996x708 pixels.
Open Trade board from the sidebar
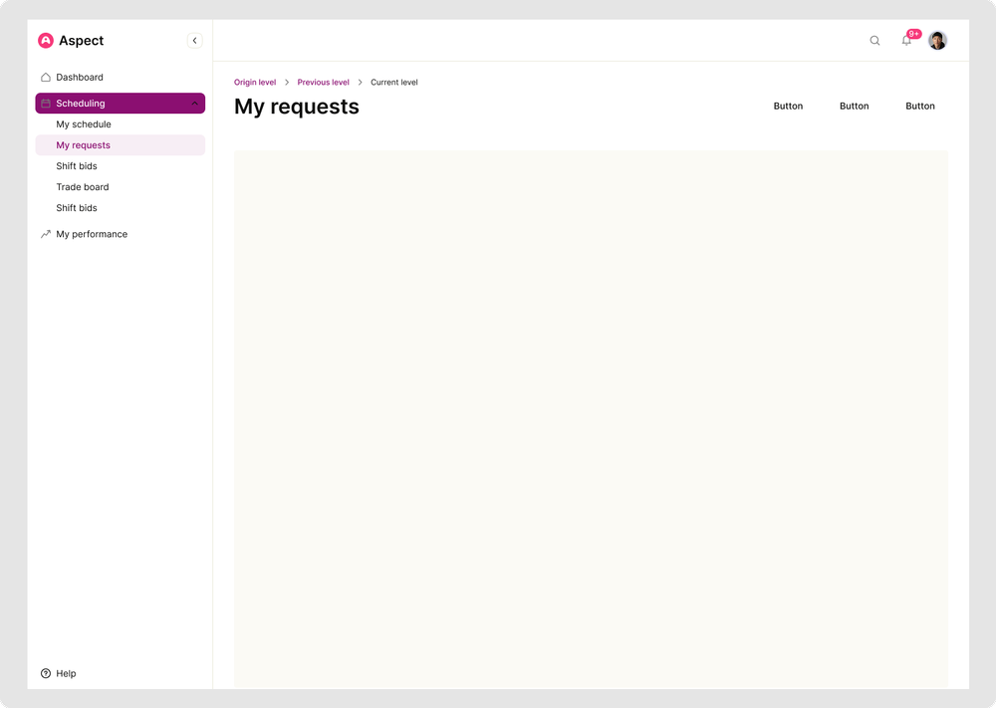(x=82, y=186)
